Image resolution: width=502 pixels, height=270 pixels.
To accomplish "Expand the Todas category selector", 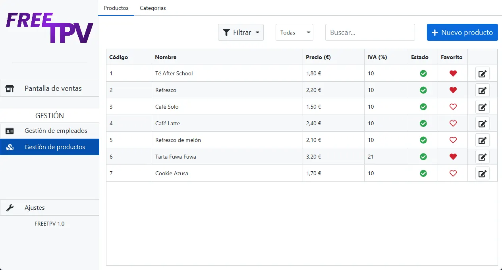I will click(294, 33).
